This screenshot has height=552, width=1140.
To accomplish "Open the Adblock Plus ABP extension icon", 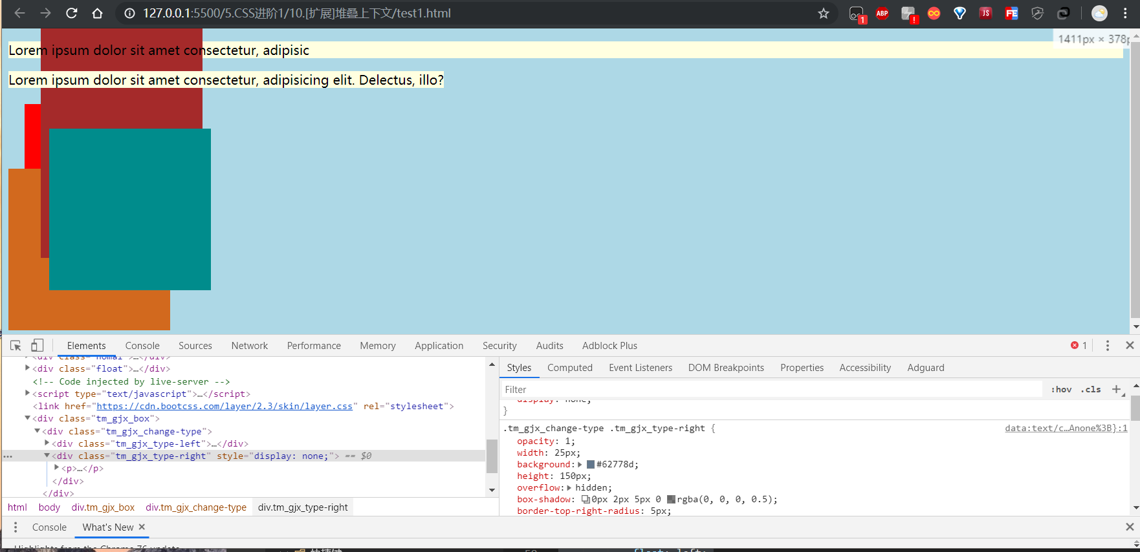I will click(882, 13).
